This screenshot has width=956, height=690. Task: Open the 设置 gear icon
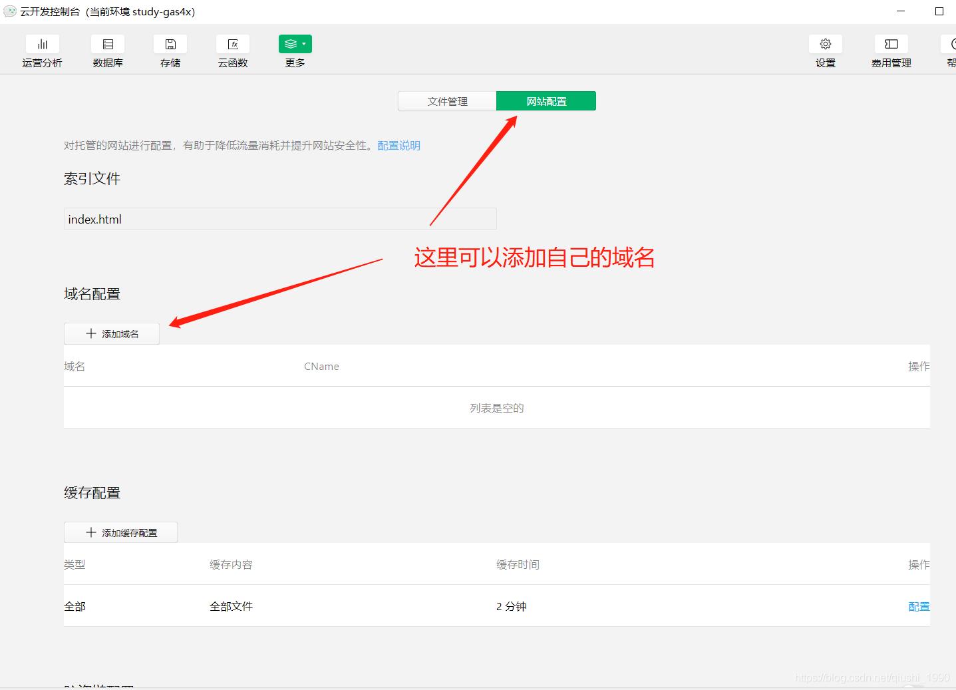[826, 44]
